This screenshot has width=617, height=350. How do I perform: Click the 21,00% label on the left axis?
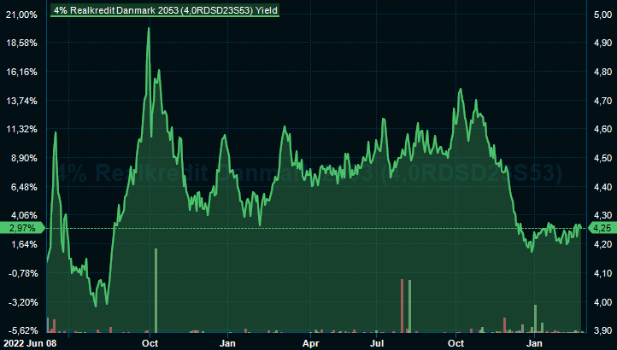pos(22,15)
